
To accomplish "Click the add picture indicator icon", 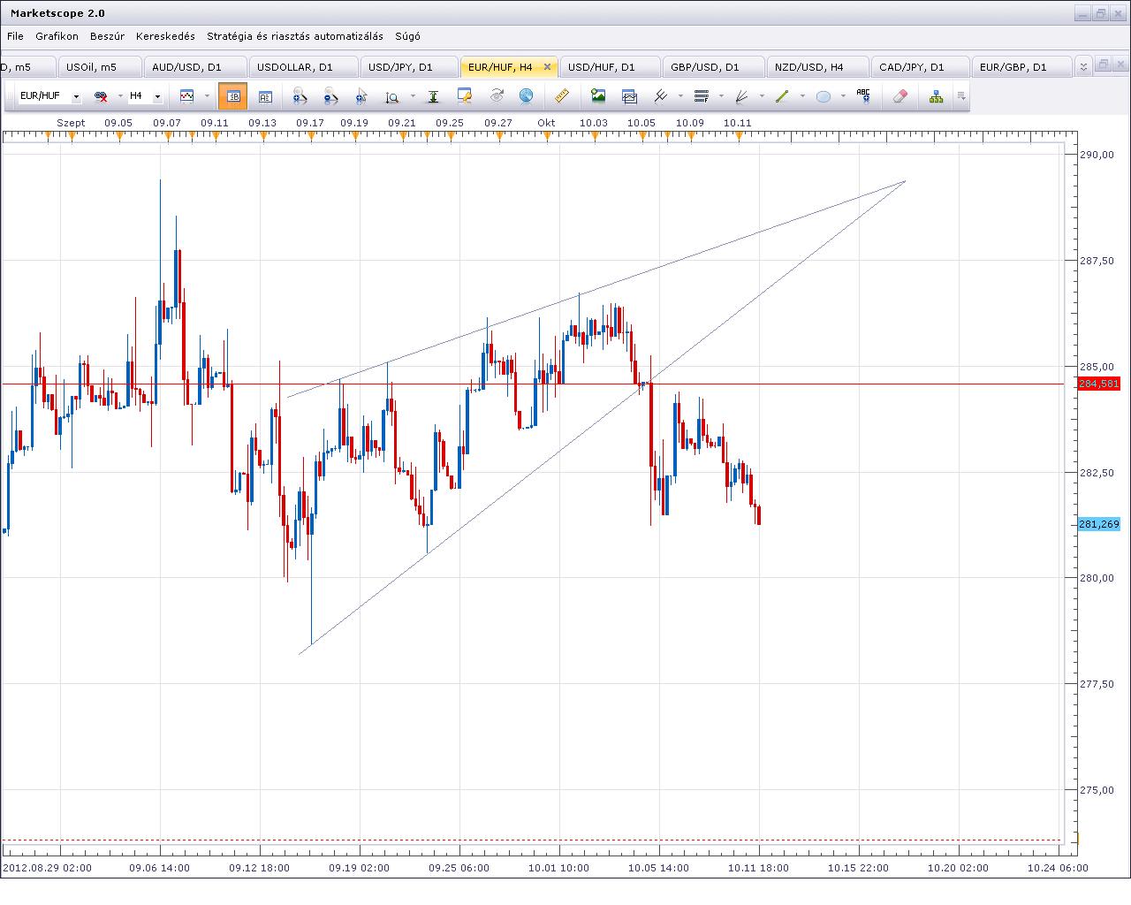I will 598,95.
